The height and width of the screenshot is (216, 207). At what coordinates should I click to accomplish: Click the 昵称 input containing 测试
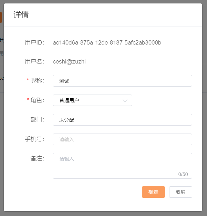click(122, 81)
